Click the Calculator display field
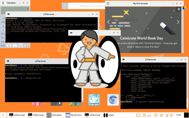 (15, 10)
